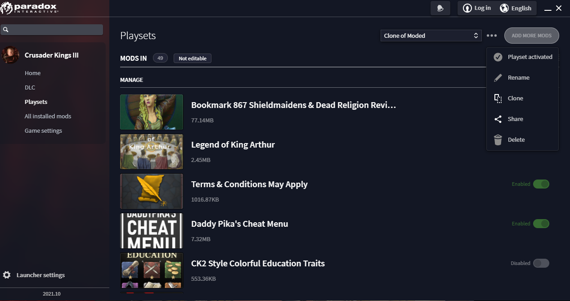
Task: Click the 7.32MB size label
Action: [201, 239]
